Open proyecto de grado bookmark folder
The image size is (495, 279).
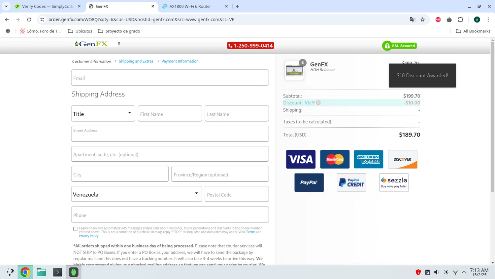click(x=119, y=31)
